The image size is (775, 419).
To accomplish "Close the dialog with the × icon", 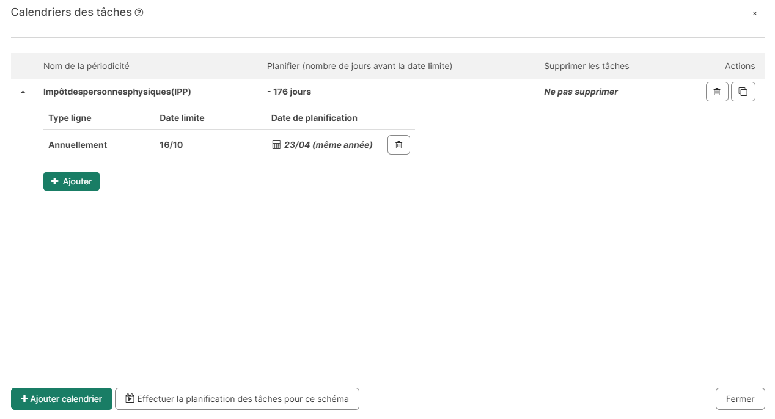I will (755, 13).
